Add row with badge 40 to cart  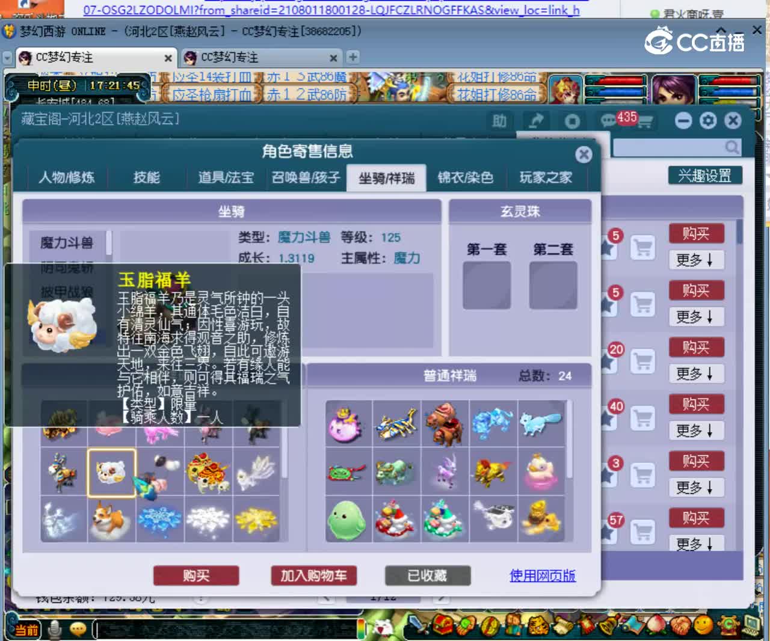(x=642, y=418)
